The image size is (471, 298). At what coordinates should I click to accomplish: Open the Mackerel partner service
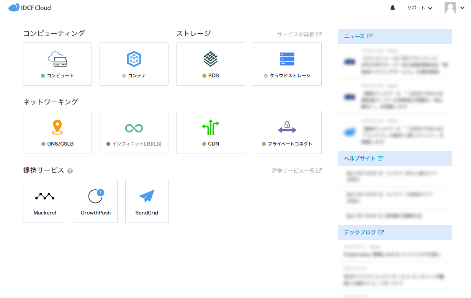(x=44, y=201)
